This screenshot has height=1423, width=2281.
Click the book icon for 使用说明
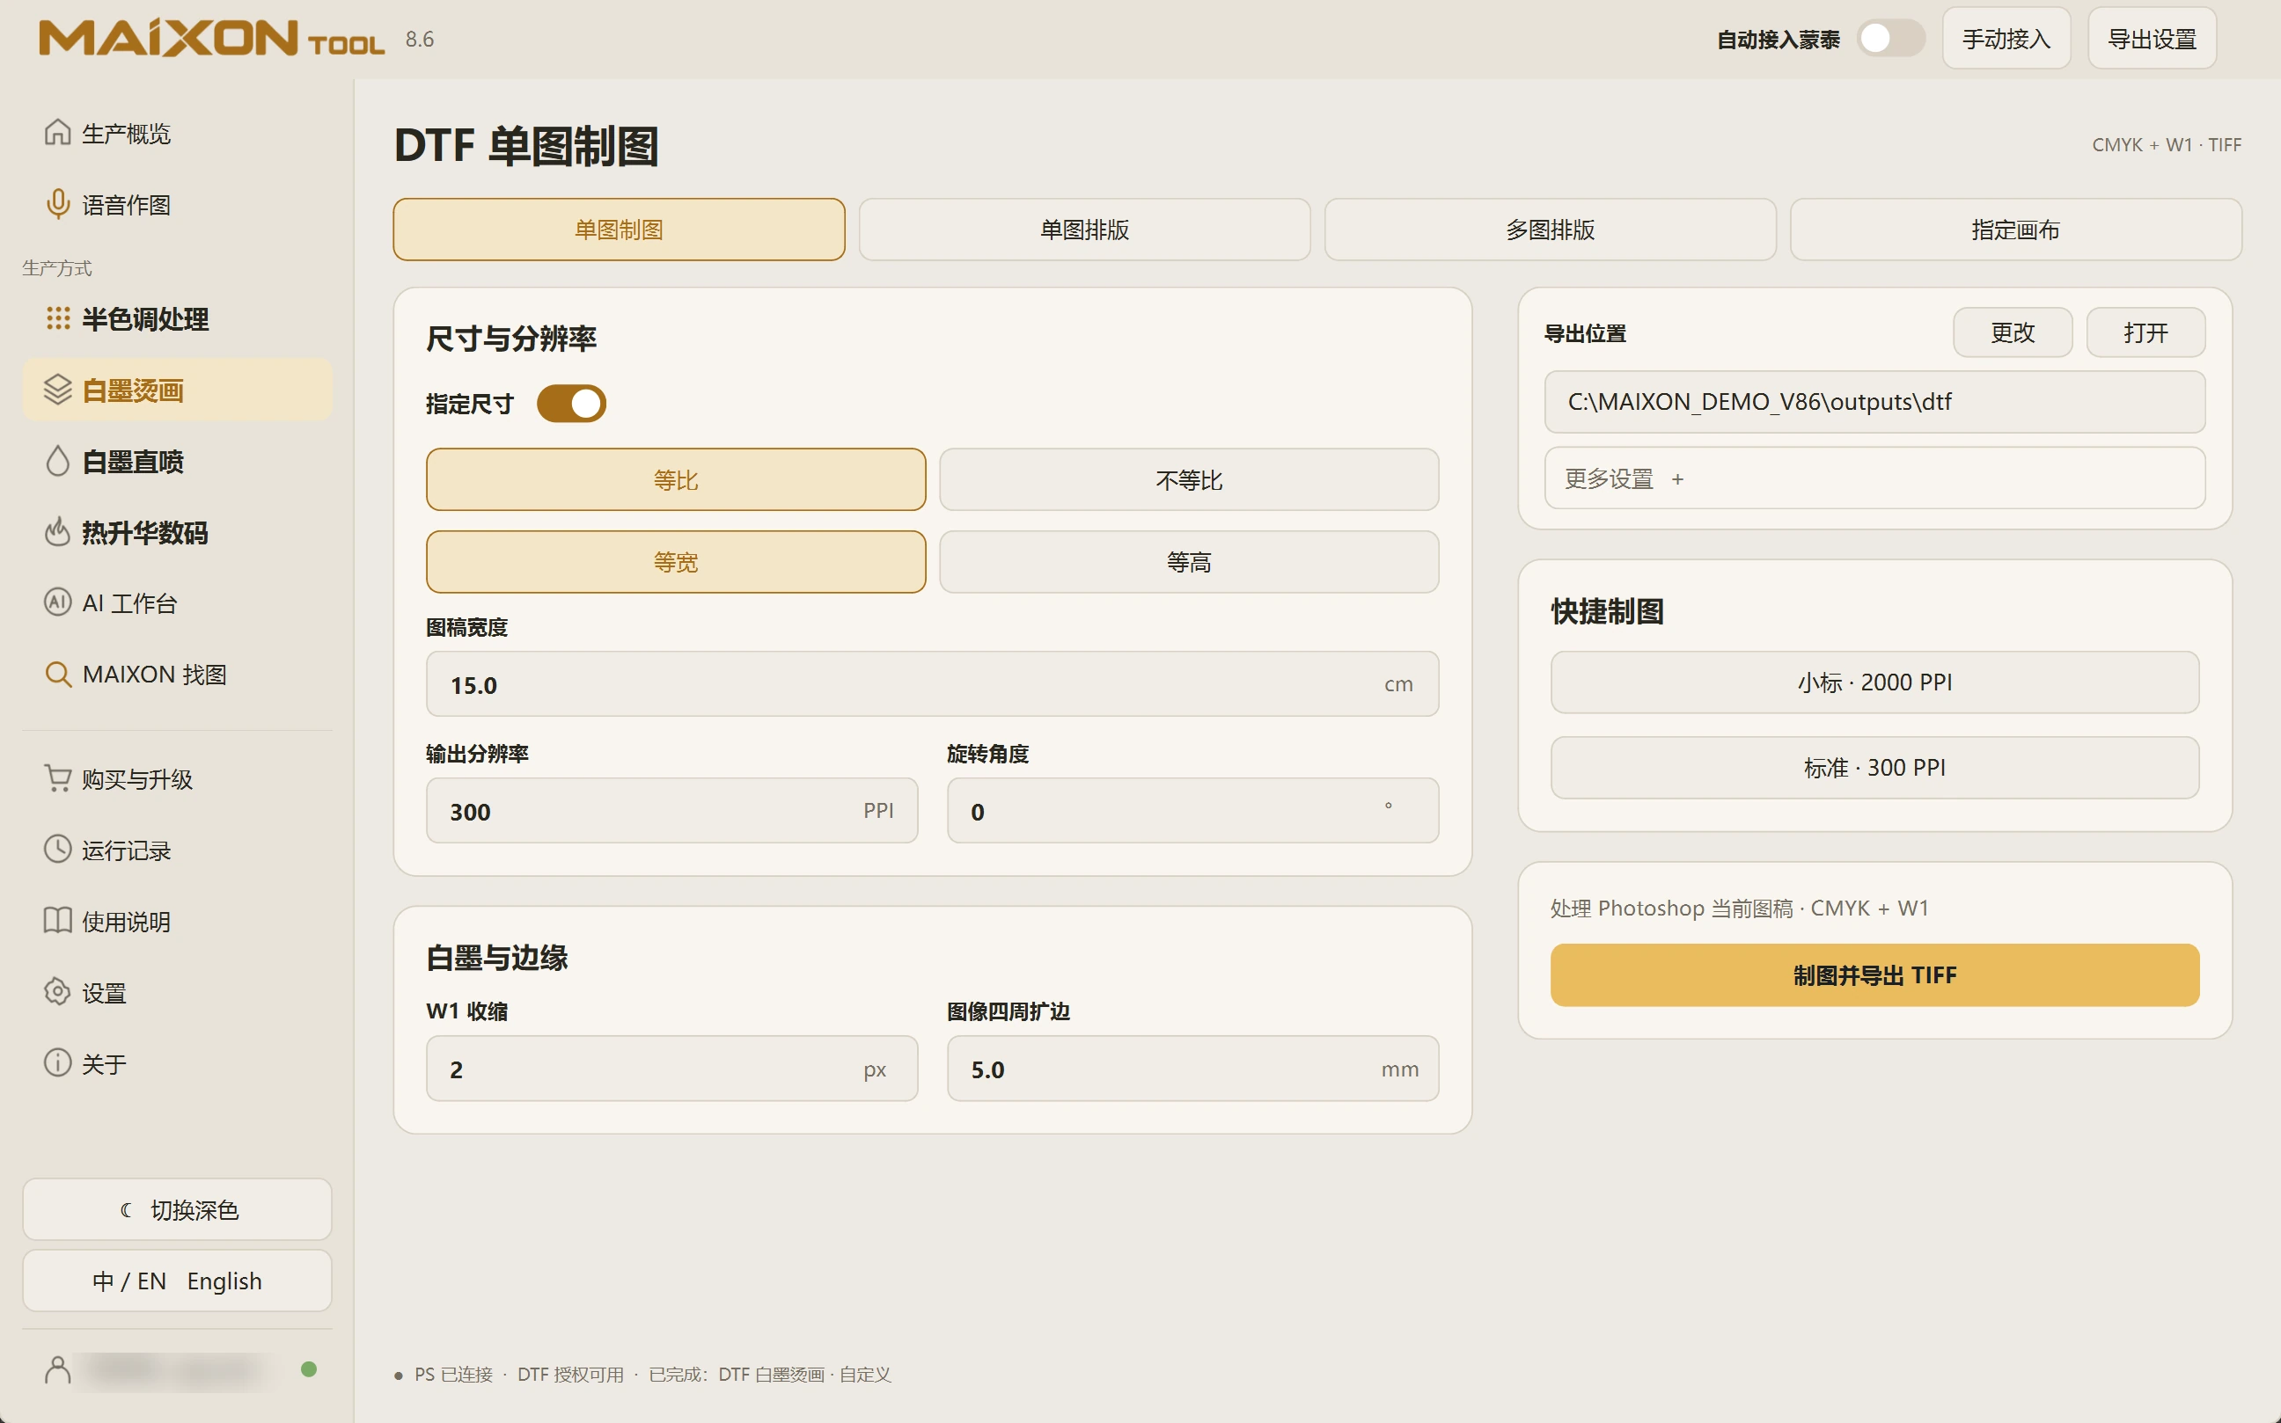point(57,921)
